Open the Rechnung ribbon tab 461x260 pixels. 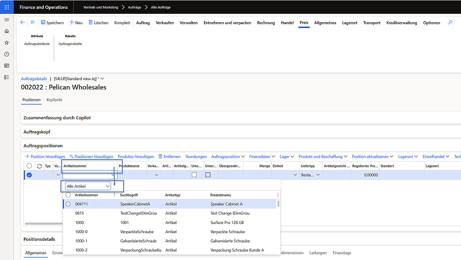[x=266, y=23]
